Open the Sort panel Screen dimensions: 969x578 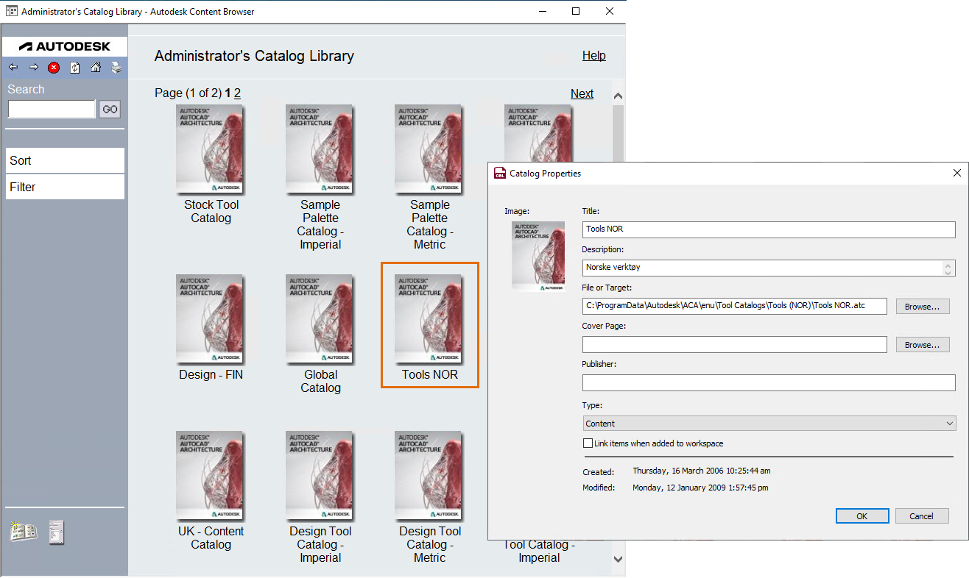coord(65,160)
